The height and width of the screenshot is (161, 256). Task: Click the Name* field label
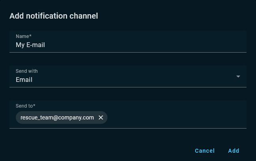pos(24,36)
